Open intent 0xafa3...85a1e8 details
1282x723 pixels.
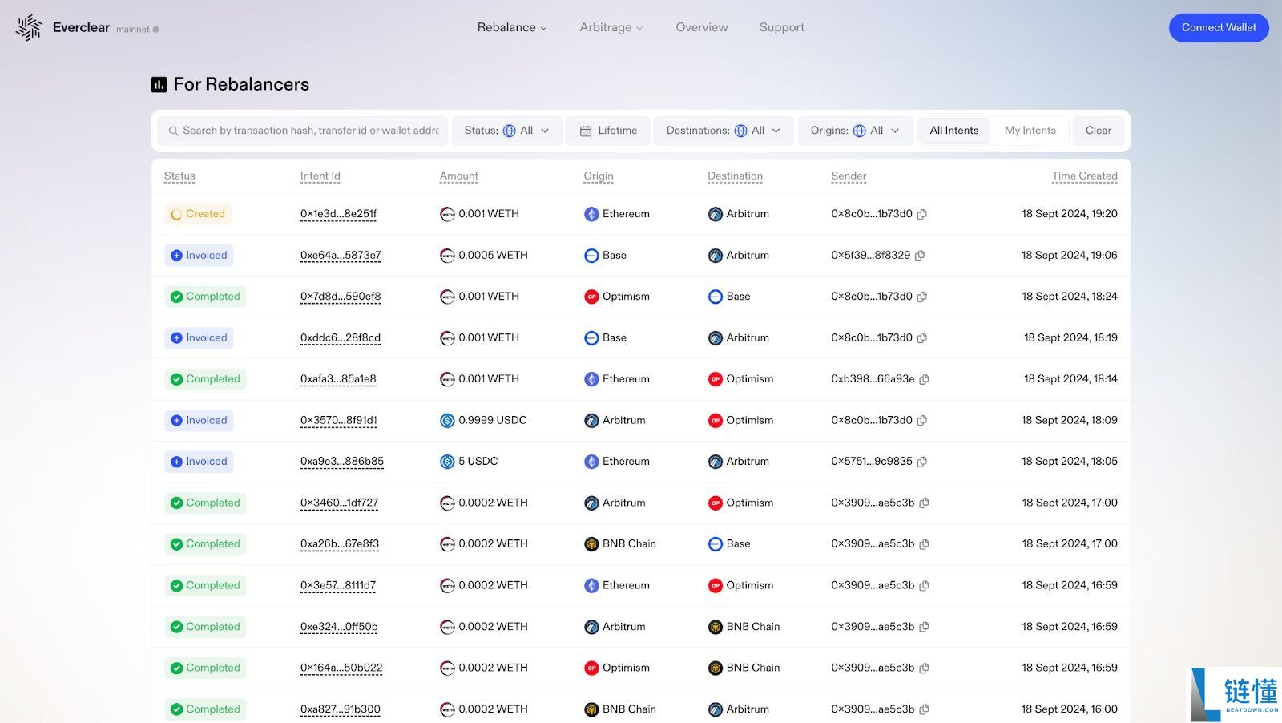coord(338,379)
